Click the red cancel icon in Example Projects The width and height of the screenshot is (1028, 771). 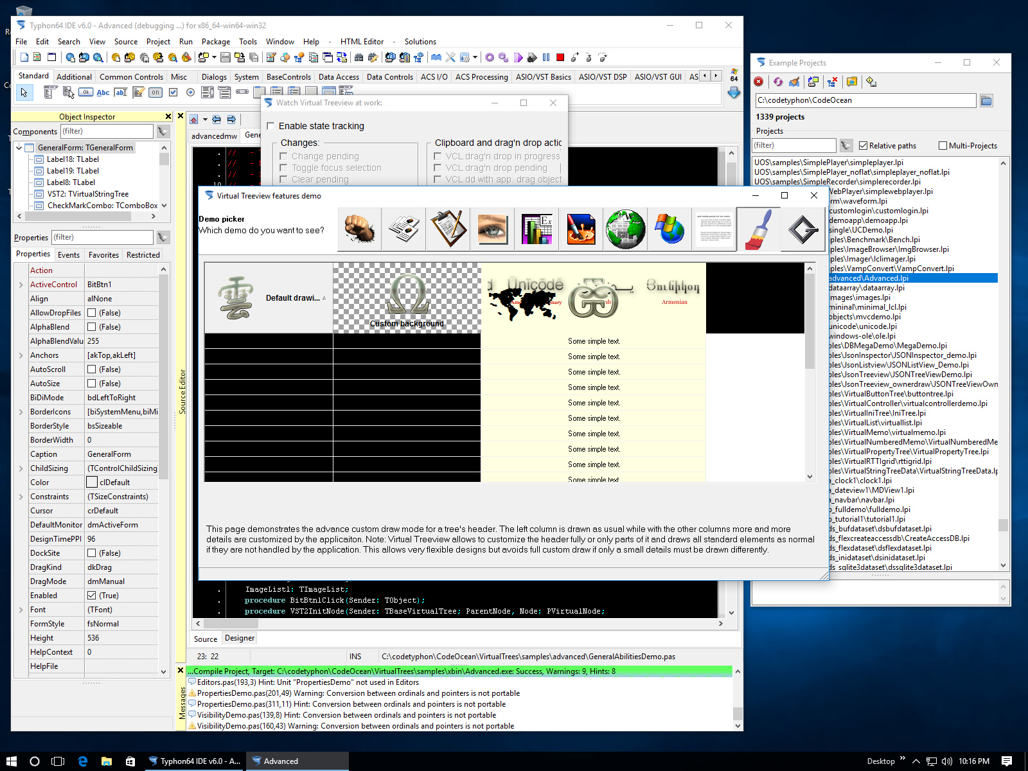(x=759, y=82)
